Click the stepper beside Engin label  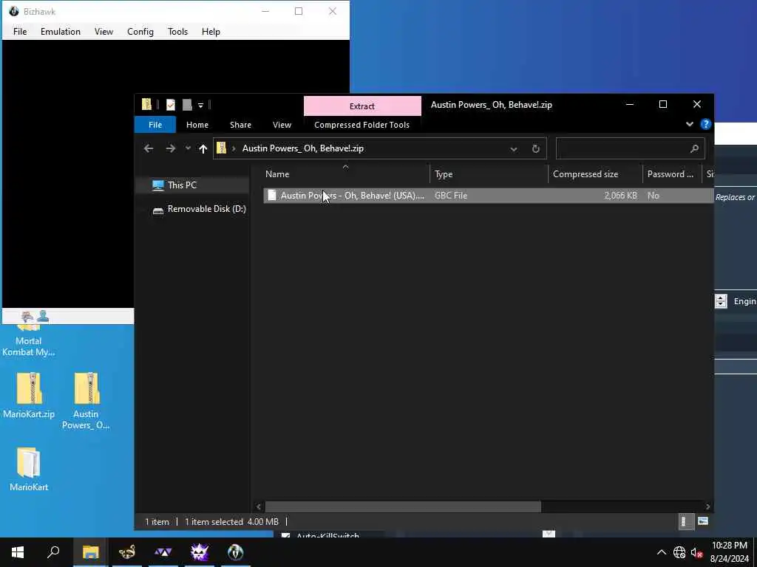click(721, 301)
